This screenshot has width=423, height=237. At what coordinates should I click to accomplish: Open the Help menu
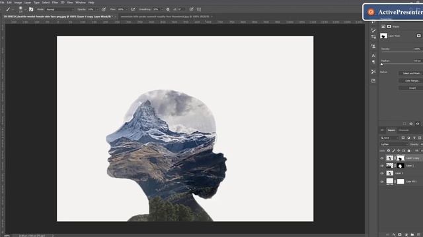coord(91,3)
